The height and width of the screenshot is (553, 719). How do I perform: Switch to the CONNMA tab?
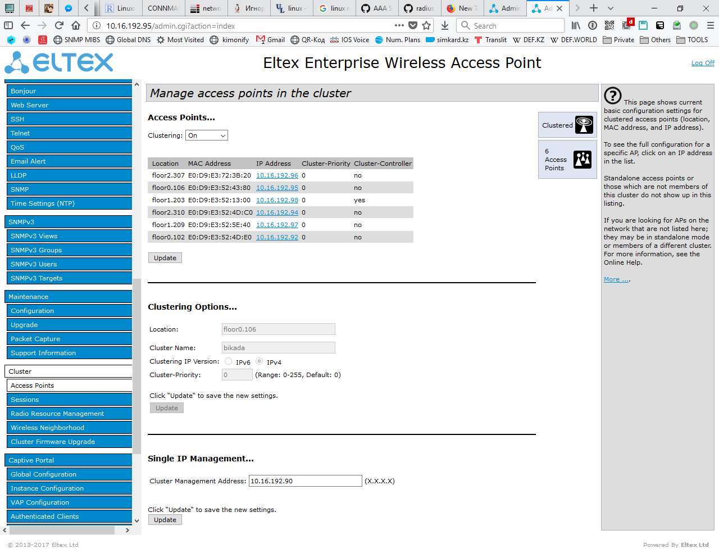[163, 8]
